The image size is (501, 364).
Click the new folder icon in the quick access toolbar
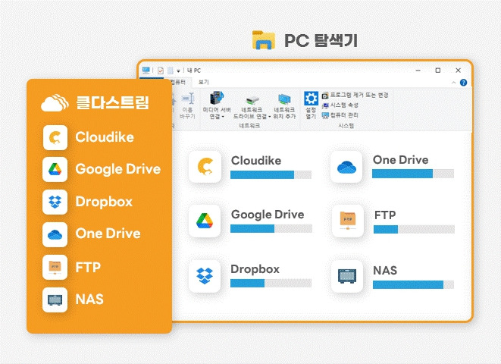[171, 71]
